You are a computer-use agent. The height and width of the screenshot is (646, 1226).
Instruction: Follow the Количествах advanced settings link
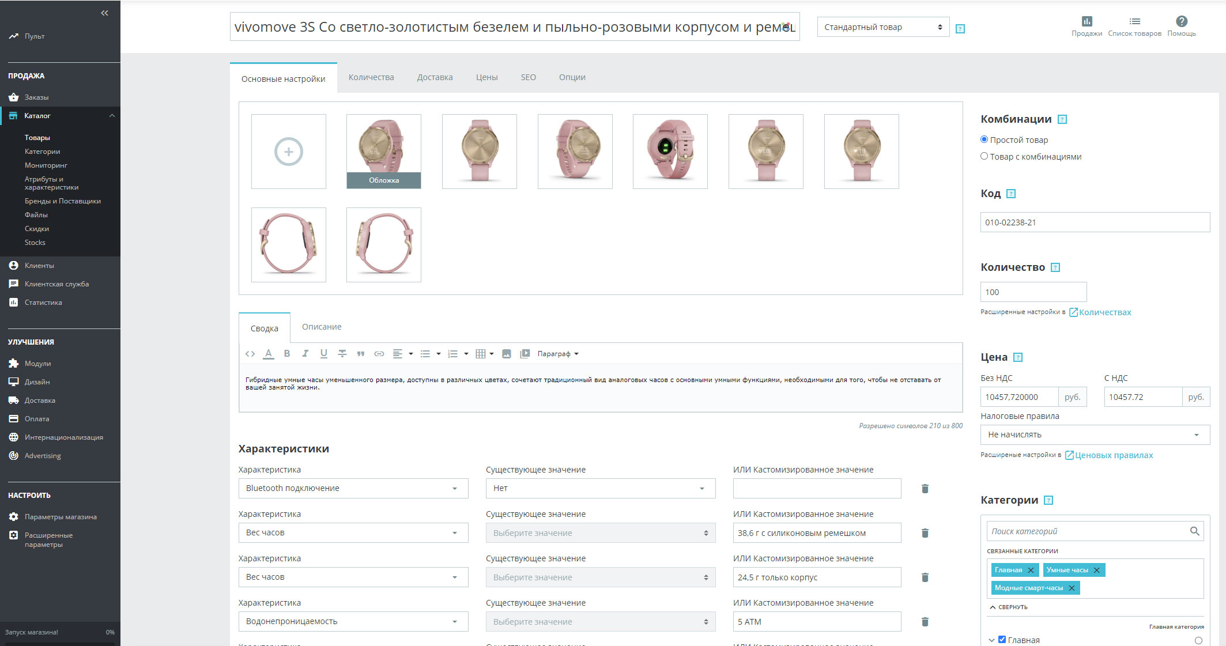(x=1100, y=312)
